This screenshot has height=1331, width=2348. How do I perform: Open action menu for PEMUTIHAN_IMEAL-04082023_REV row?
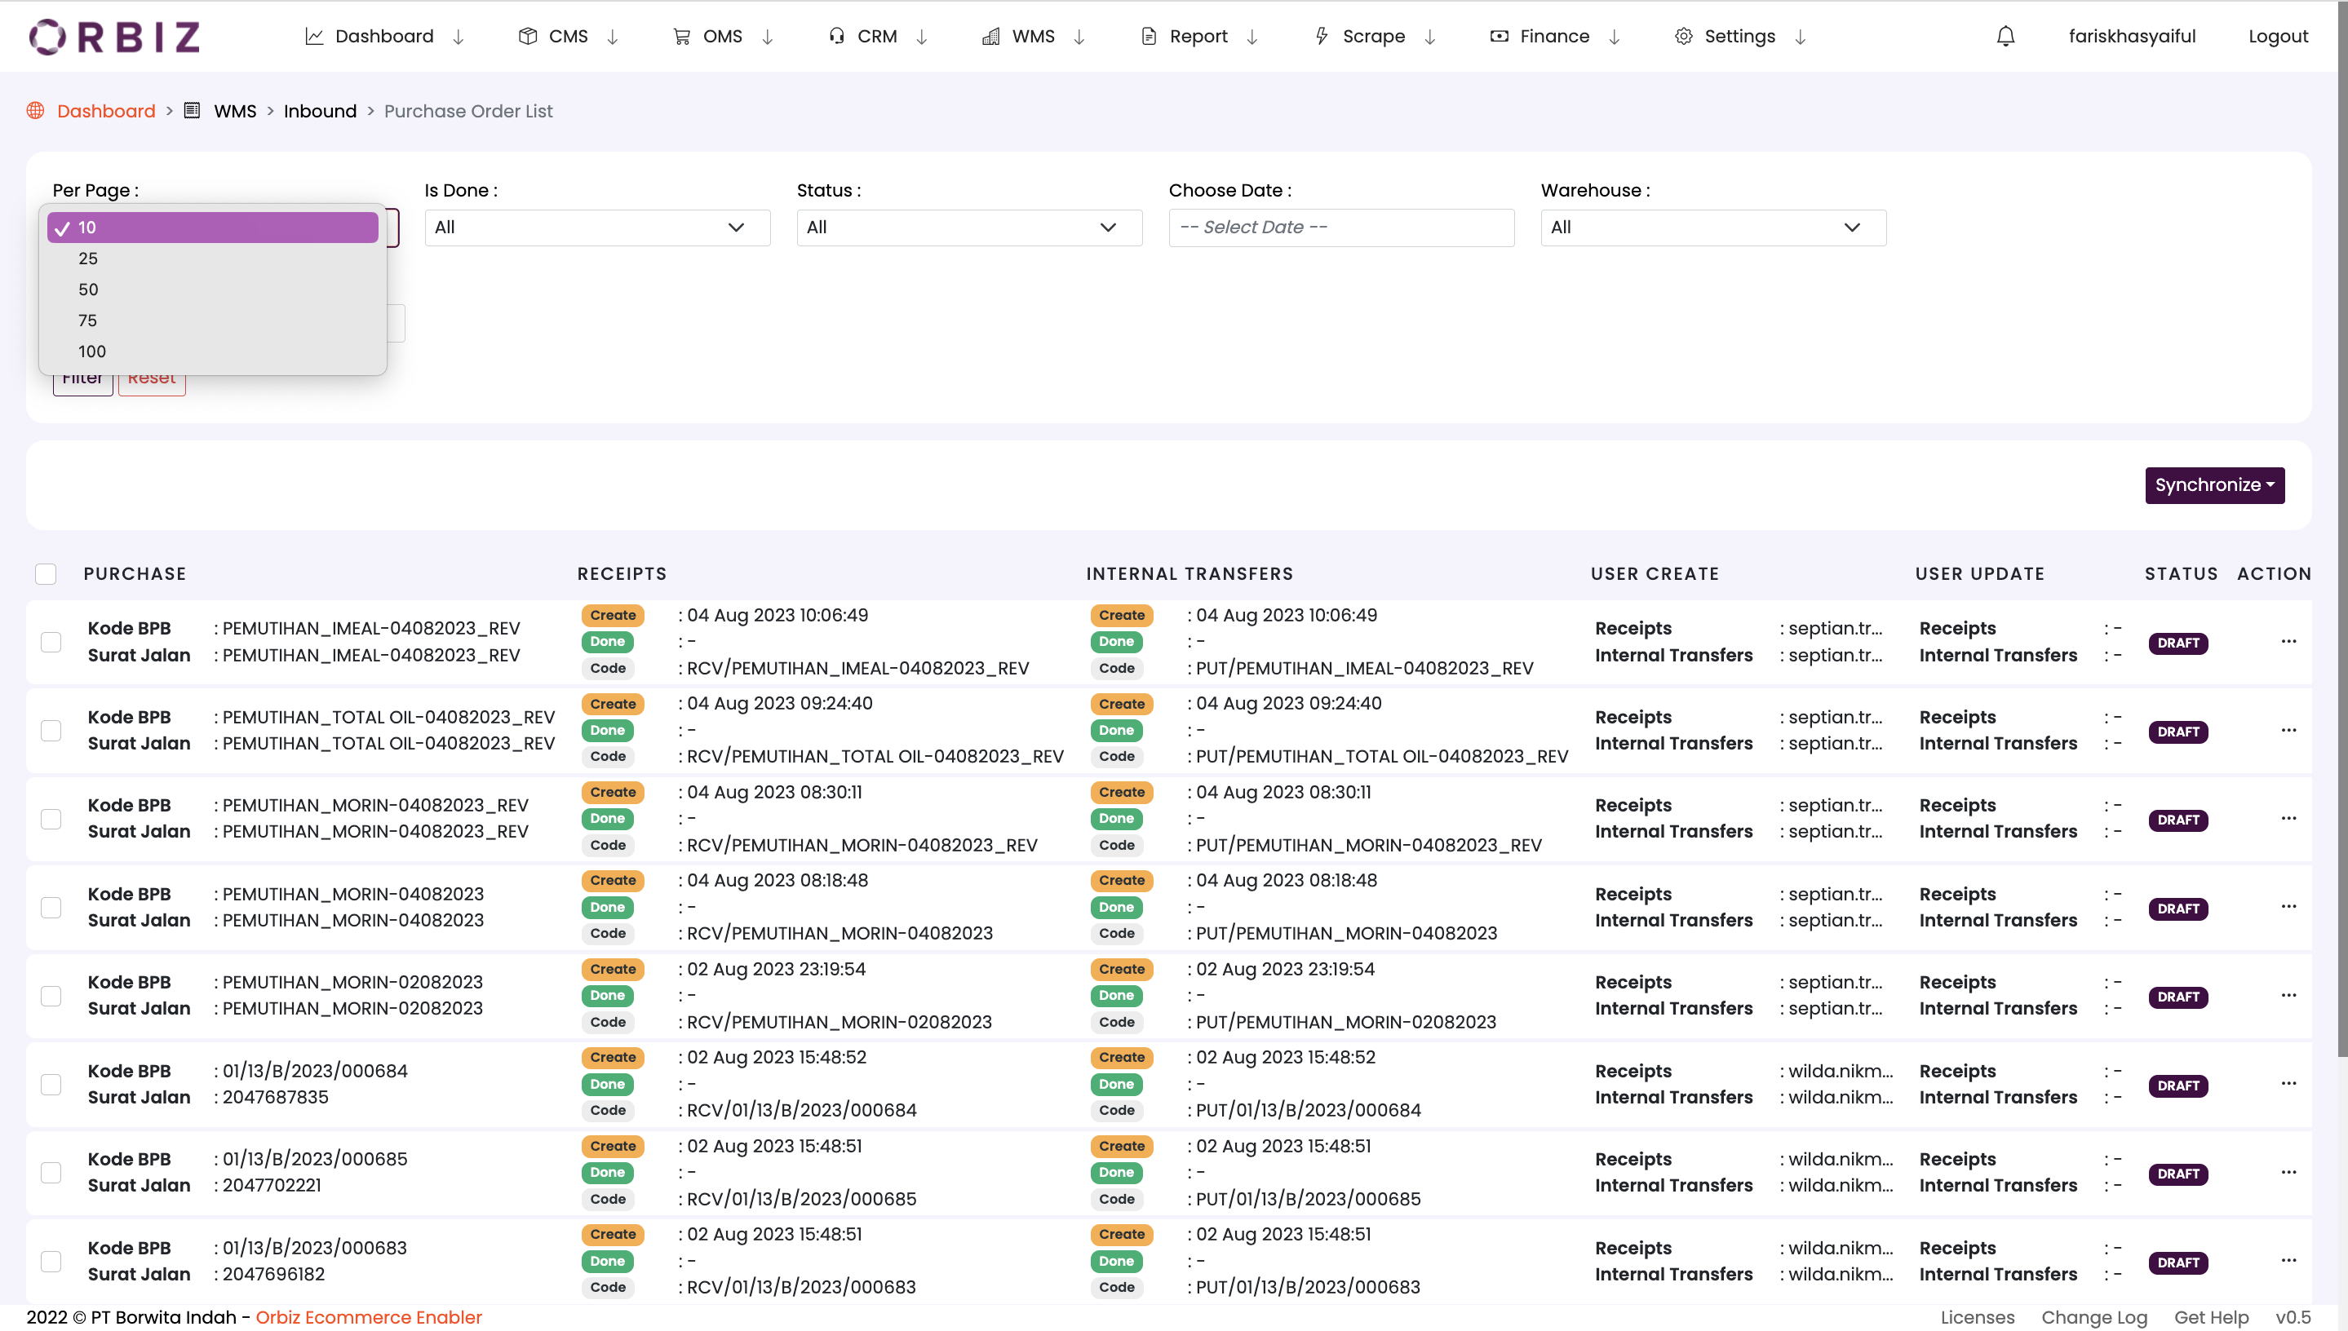coord(2288,641)
